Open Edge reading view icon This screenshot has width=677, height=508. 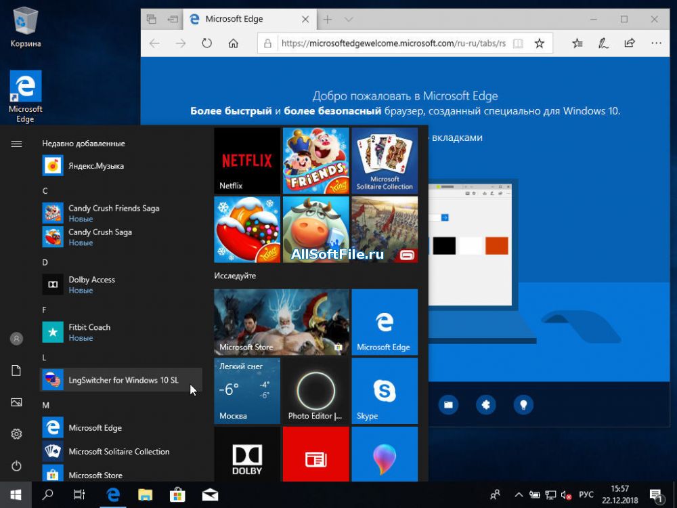tap(518, 43)
